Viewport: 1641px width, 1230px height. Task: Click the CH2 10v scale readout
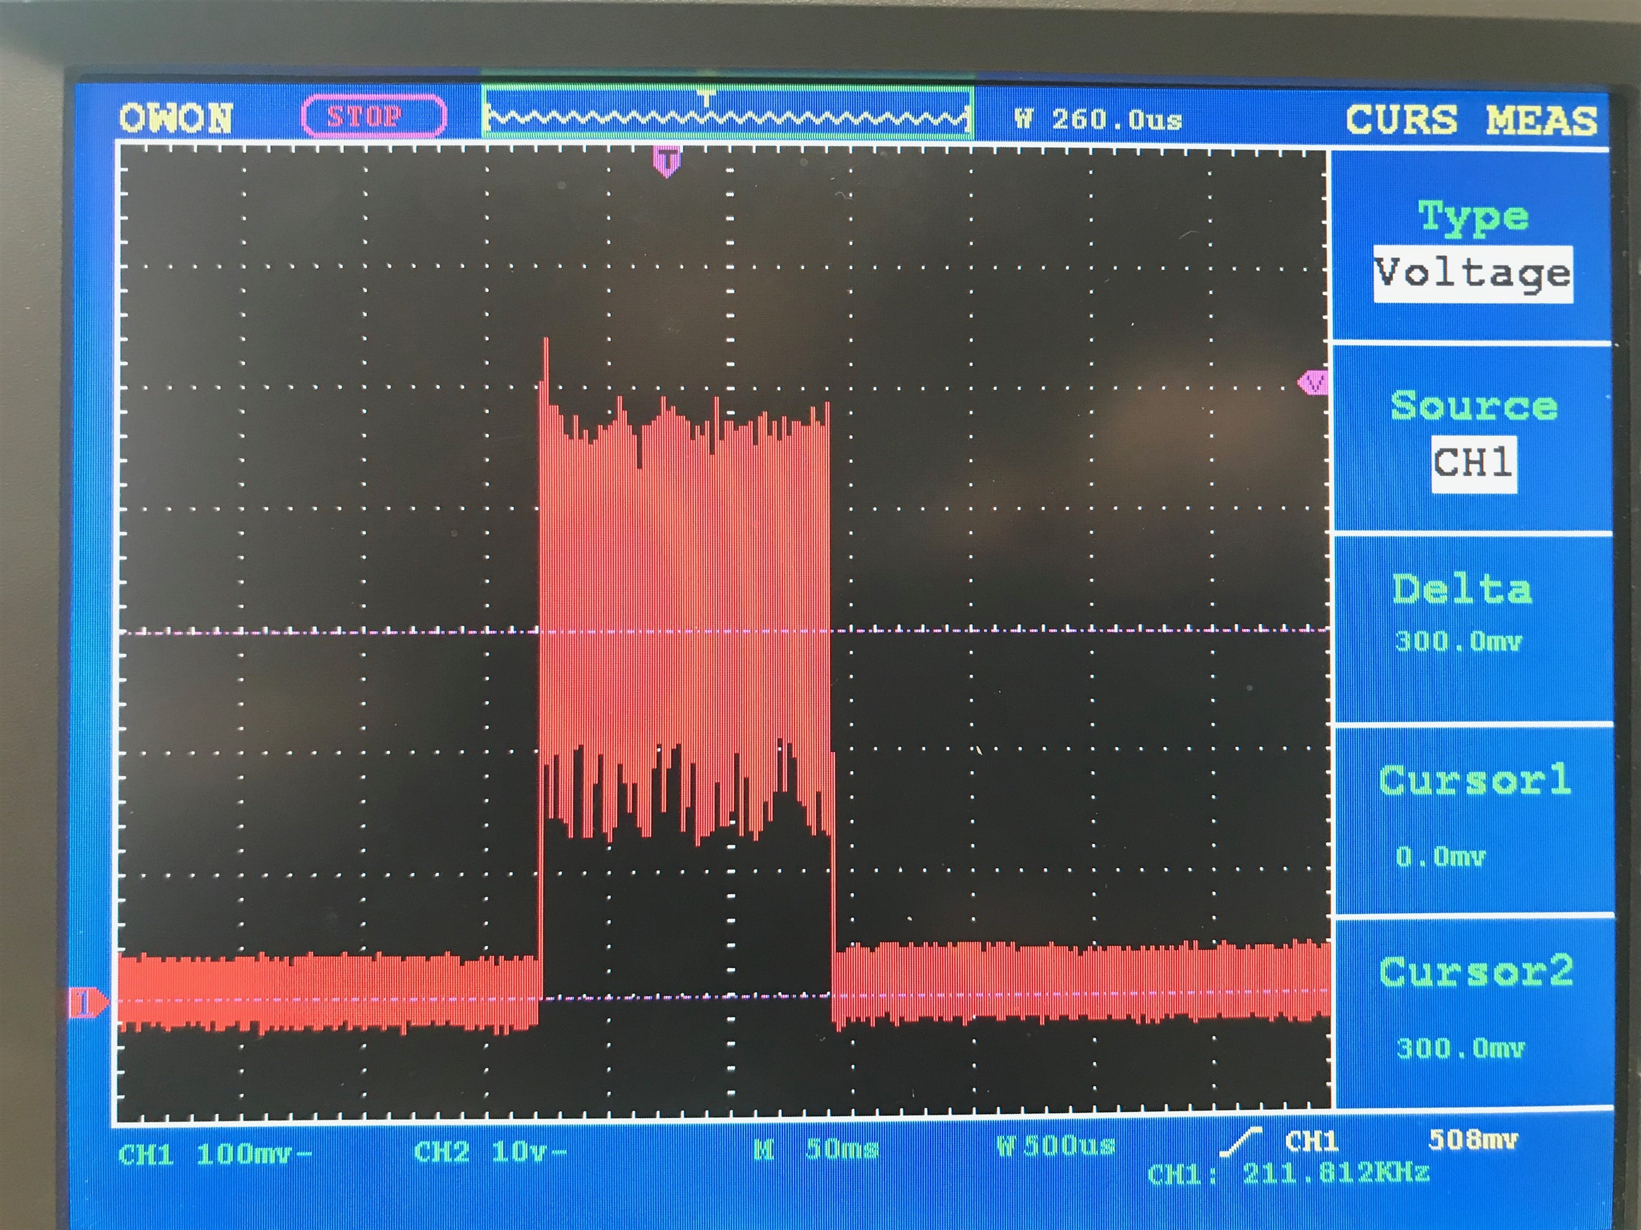(490, 1151)
